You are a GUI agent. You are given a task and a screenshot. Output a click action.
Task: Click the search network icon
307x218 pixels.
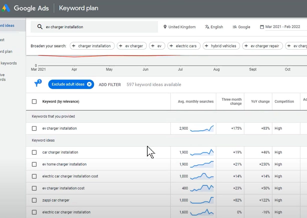[235, 27]
